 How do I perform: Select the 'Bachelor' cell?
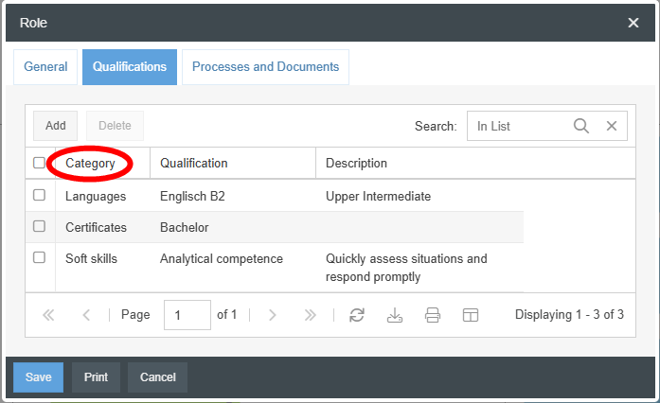point(185,228)
